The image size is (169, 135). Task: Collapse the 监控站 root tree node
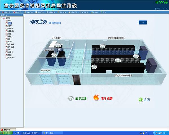coord(2,18)
